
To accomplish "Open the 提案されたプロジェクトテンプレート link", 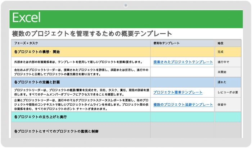I will point(183,62).
